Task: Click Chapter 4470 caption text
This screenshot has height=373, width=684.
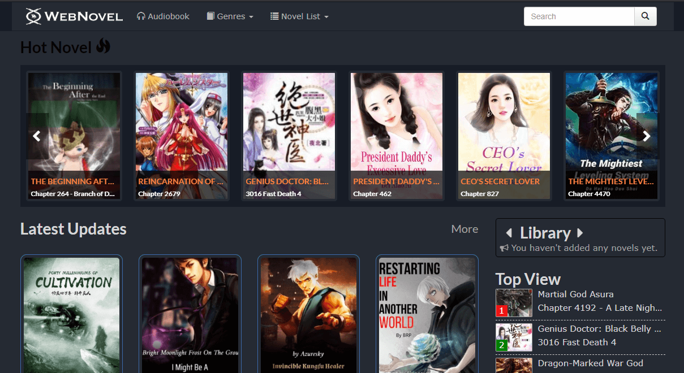Action: point(589,194)
